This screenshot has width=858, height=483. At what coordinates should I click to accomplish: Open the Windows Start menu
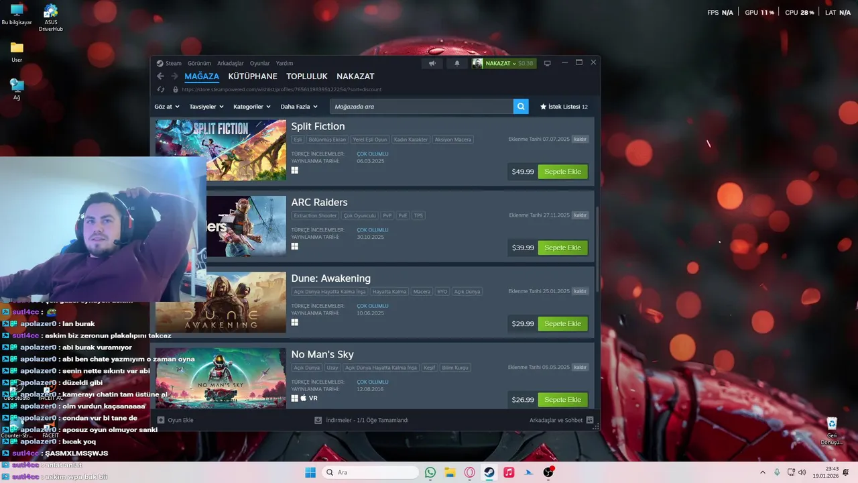pyautogui.click(x=310, y=472)
